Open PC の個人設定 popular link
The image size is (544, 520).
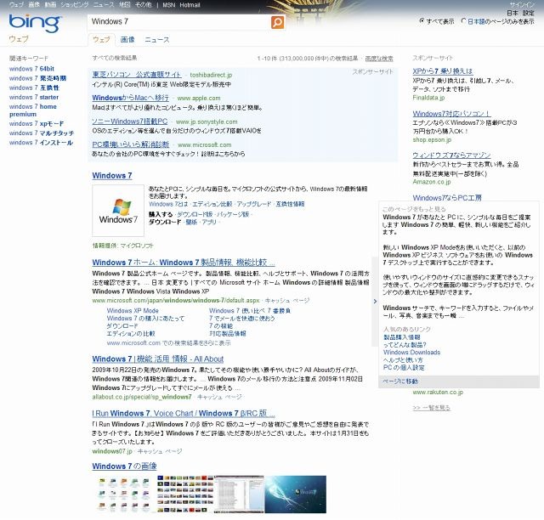point(404,368)
